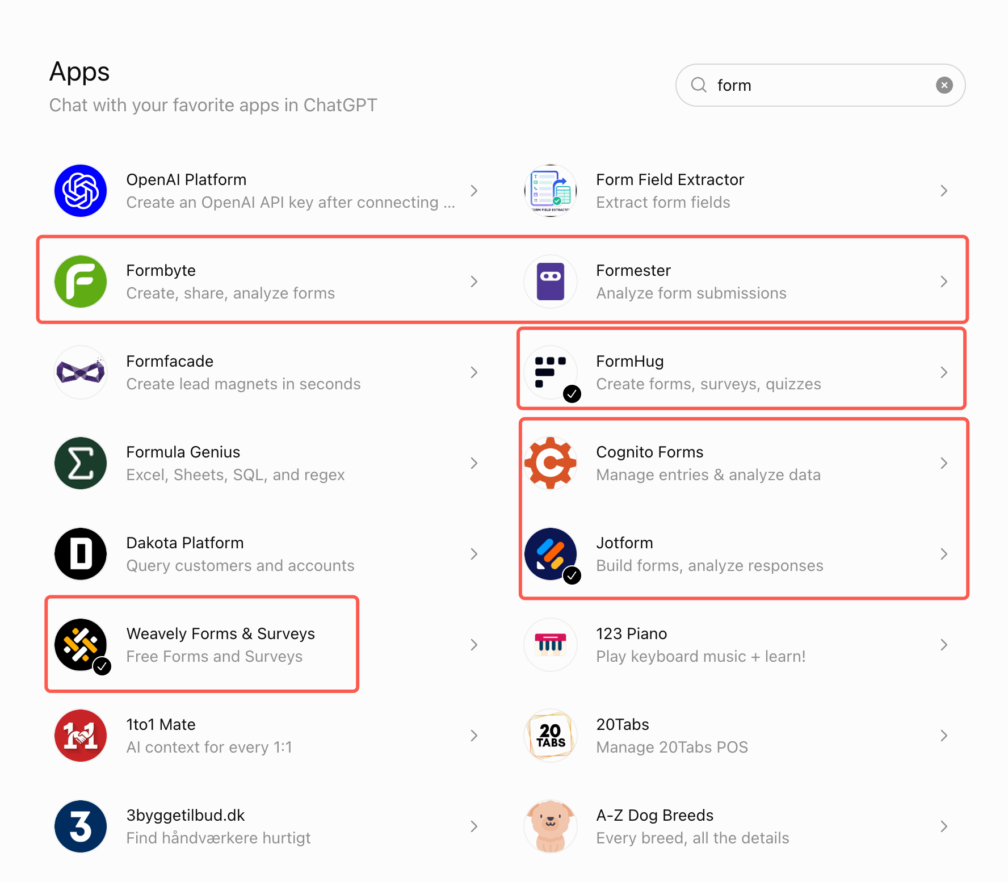Click the Jotform connected checkmark badge

(572, 576)
